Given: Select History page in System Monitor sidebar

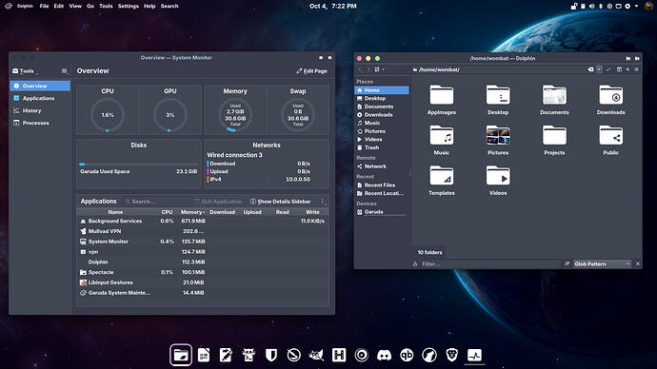Looking at the screenshot, I should click(40, 110).
